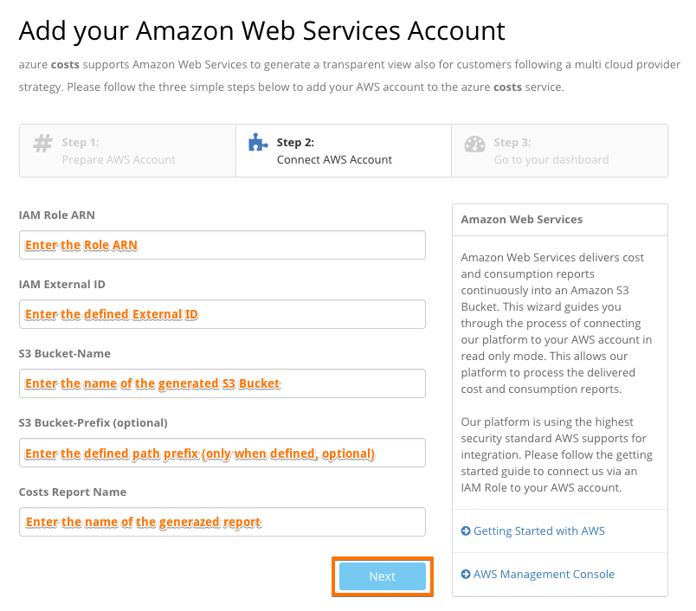The image size is (696, 611).
Task: Click the puzzle piece icon in Step 2
Action: point(258,143)
